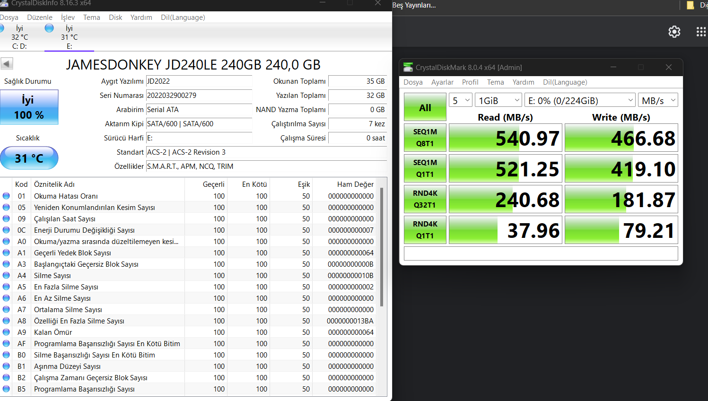Open Dil(Language) menu in CrystalDiskMark

[x=565, y=82]
